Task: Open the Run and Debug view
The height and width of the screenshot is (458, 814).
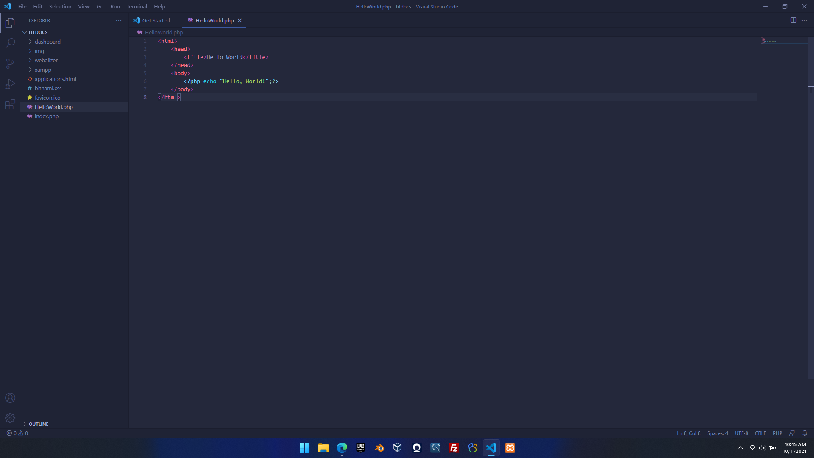Action: click(10, 84)
